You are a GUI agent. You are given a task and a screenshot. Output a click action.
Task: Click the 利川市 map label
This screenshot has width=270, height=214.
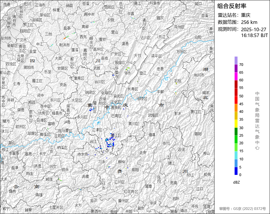199,75
